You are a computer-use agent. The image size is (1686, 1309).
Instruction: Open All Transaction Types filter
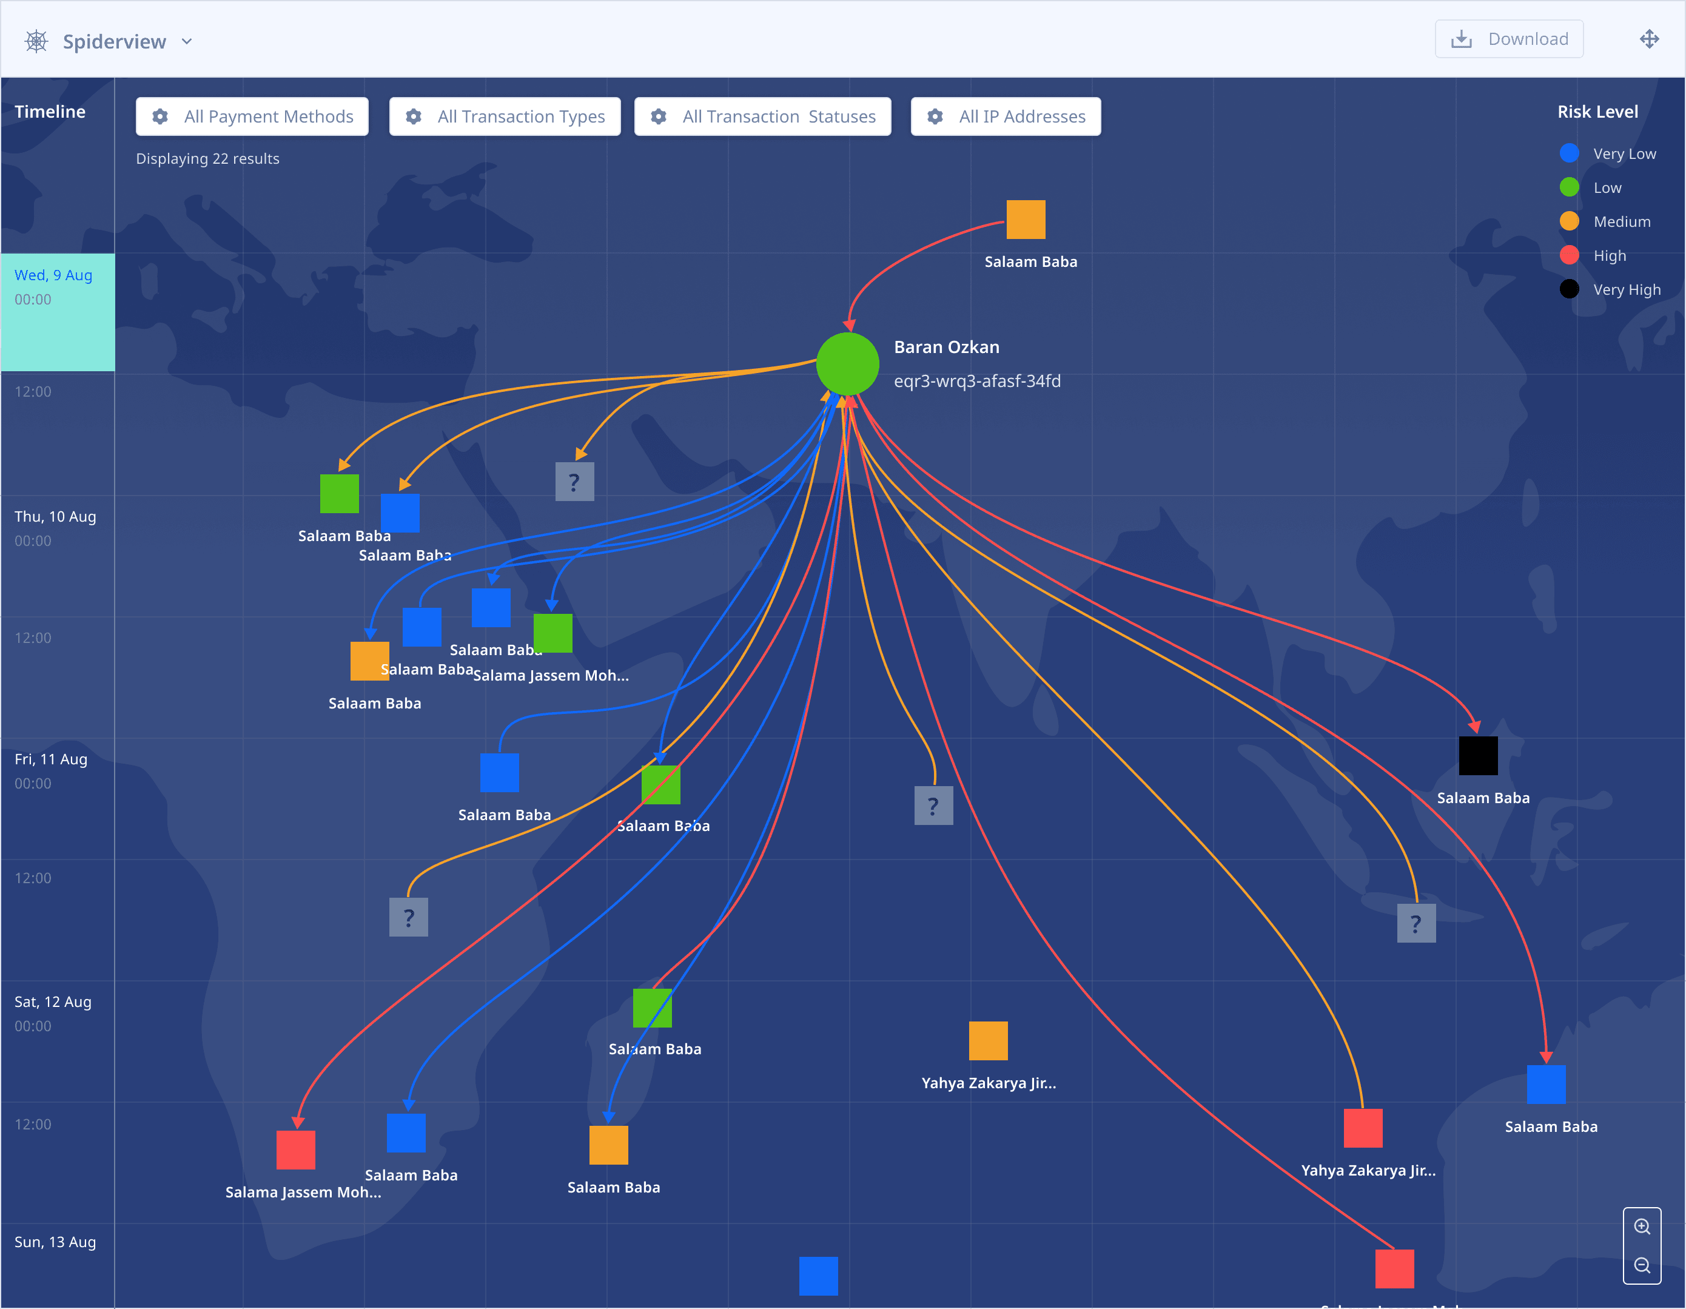click(x=505, y=116)
